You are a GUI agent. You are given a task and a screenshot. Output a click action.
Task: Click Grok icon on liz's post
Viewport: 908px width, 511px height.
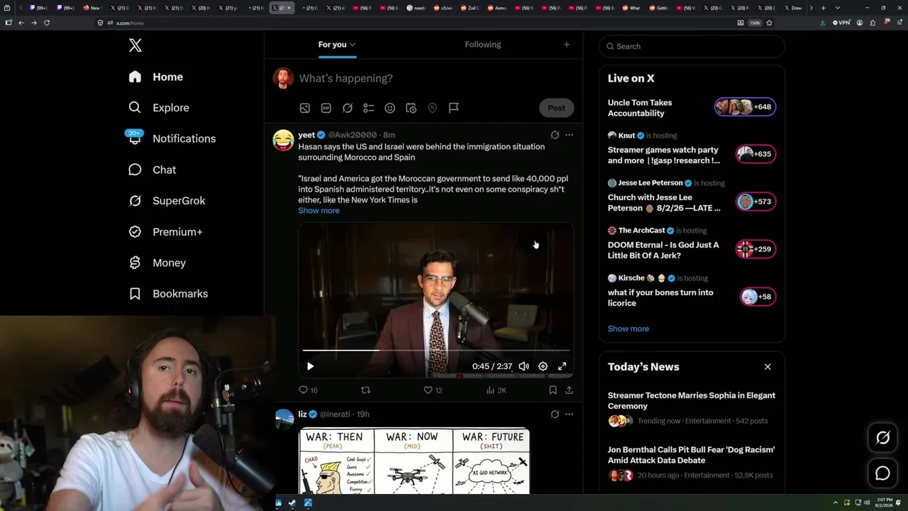pyautogui.click(x=555, y=414)
